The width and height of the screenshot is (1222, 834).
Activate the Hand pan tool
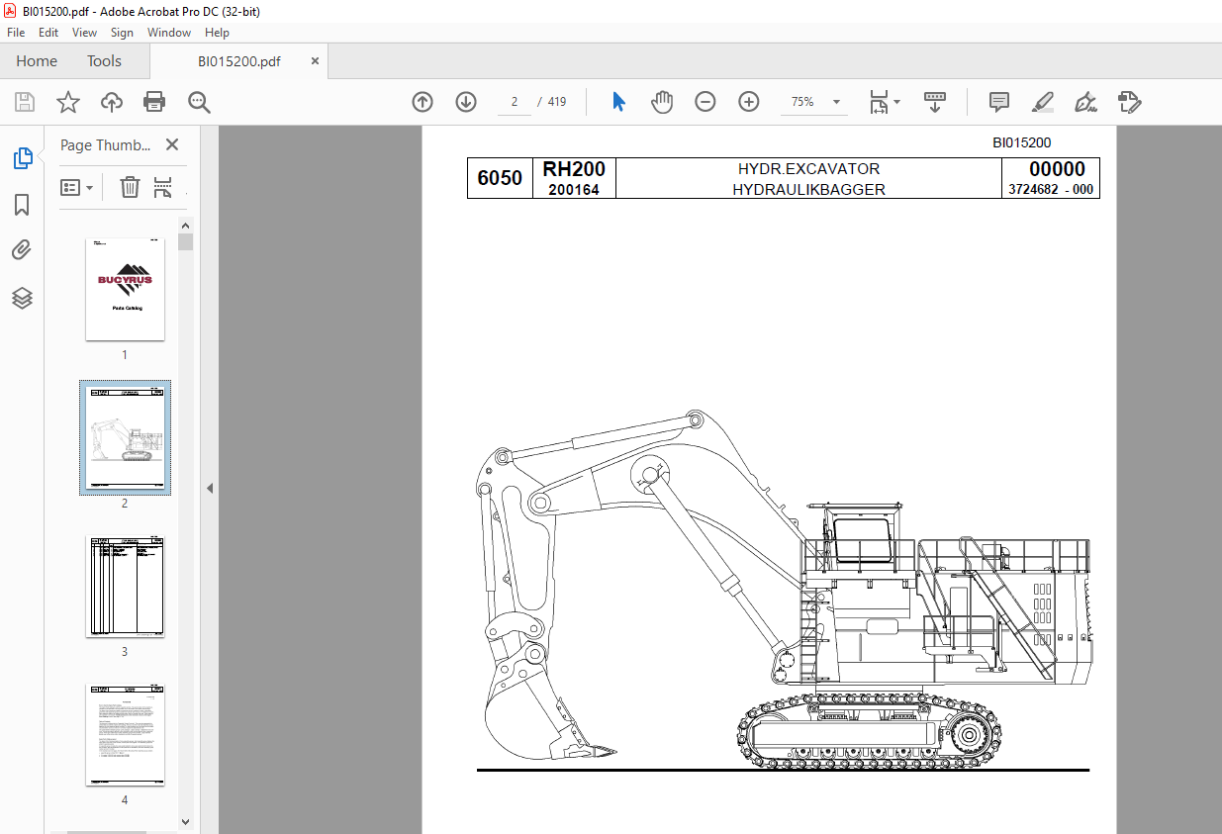point(662,102)
